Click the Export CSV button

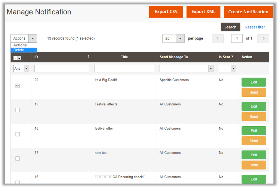coord(166,12)
